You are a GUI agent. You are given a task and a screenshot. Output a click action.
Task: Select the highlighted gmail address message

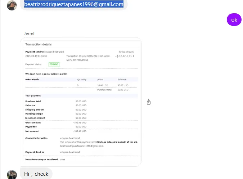[x=74, y=4]
